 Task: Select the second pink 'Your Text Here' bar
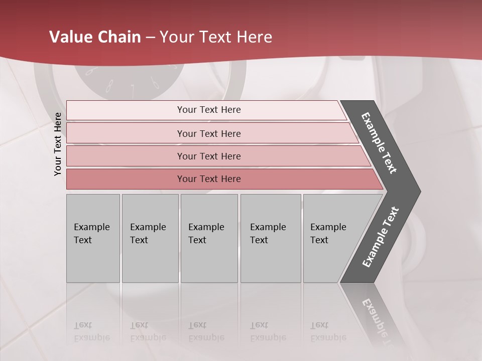(x=212, y=133)
